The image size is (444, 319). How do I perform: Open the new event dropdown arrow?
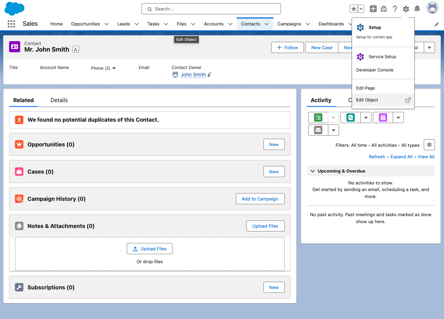[398, 117]
